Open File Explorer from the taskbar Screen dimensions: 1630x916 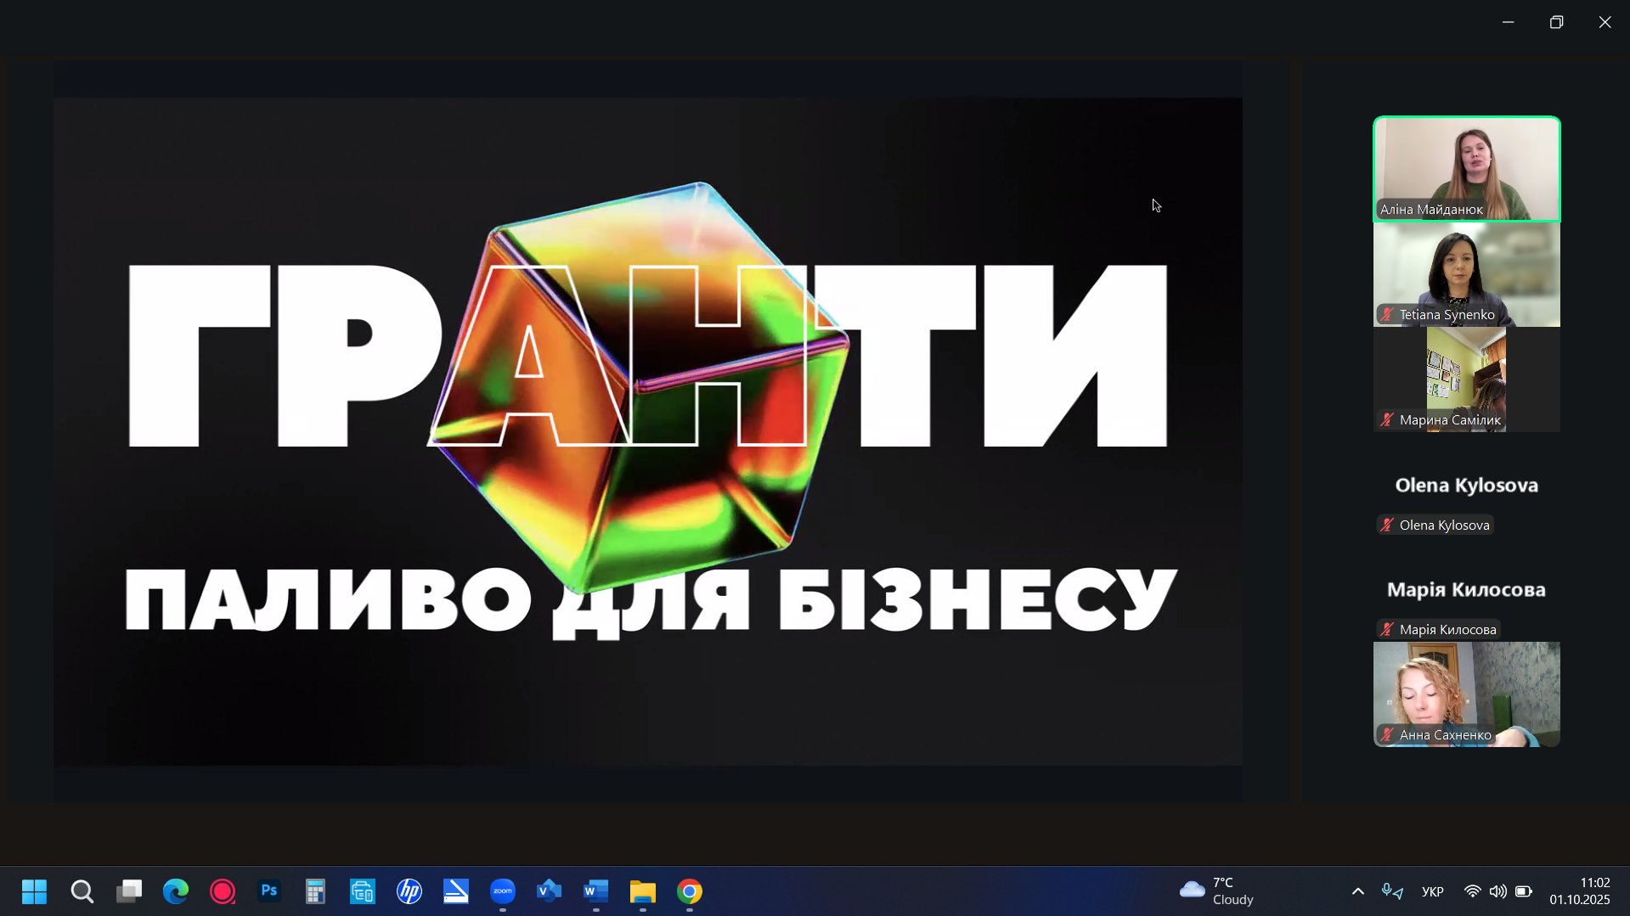point(643,891)
